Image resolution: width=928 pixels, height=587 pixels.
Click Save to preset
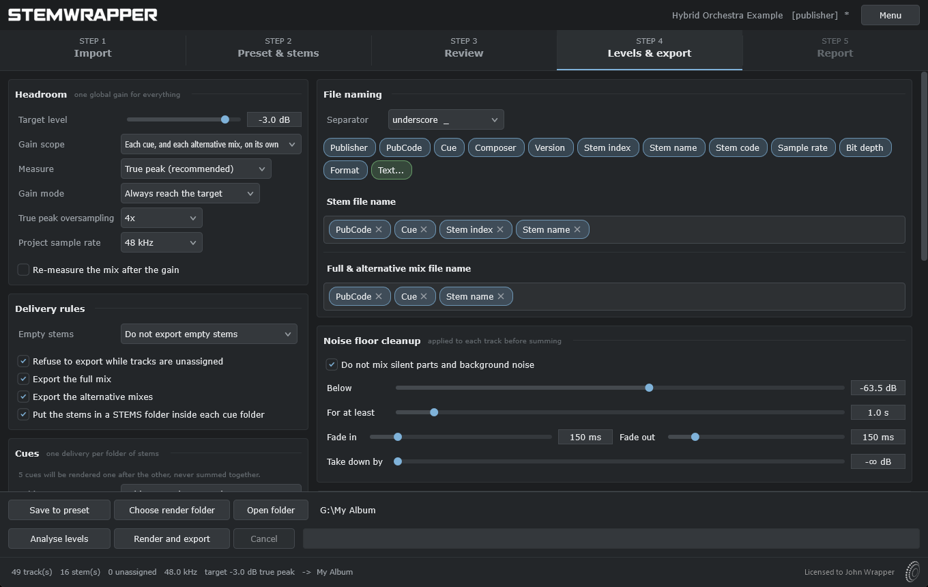(x=59, y=510)
